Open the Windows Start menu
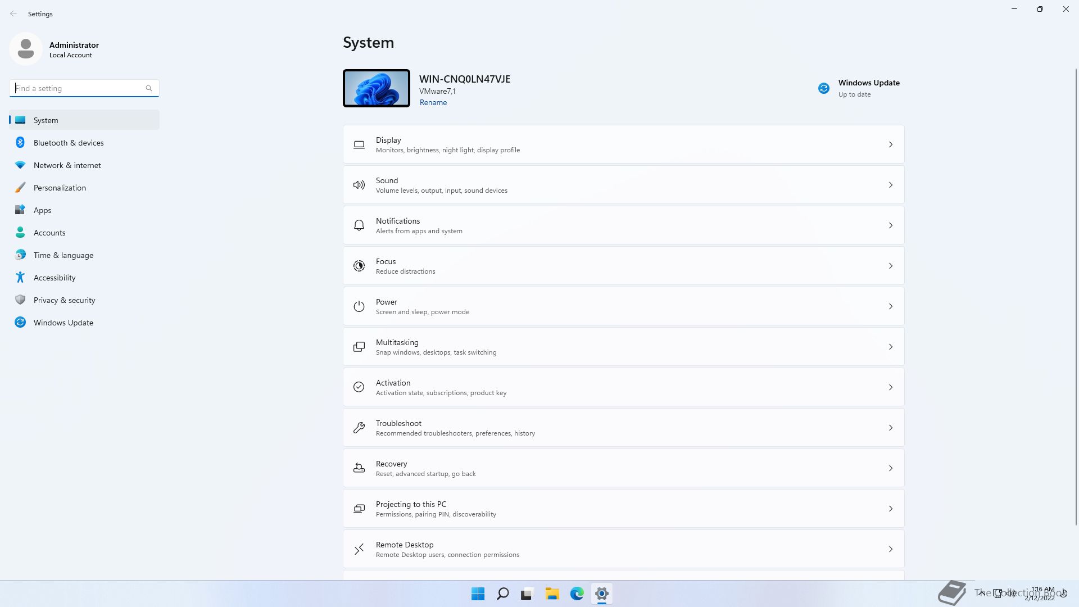Viewport: 1079px width, 607px height. (478, 594)
